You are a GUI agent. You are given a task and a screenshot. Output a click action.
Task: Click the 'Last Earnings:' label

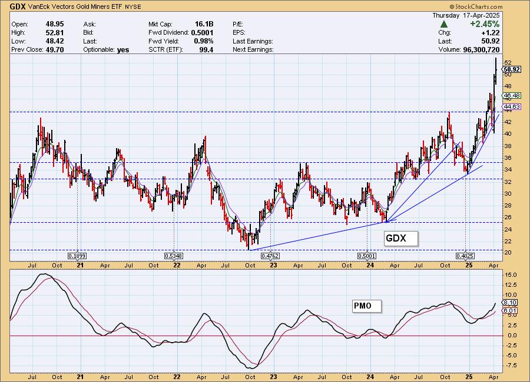click(253, 41)
